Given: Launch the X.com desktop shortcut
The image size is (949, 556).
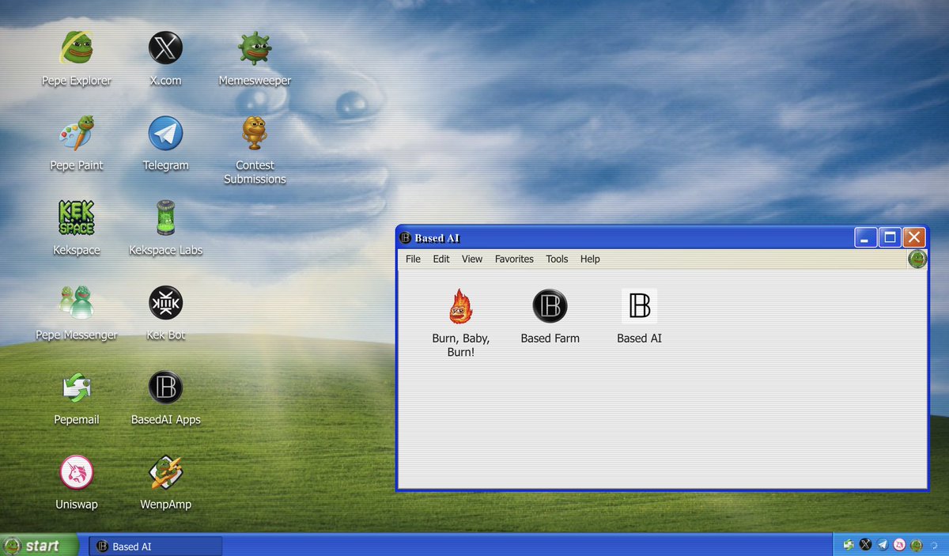Looking at the screenshot, I should [x=165, y=48].
